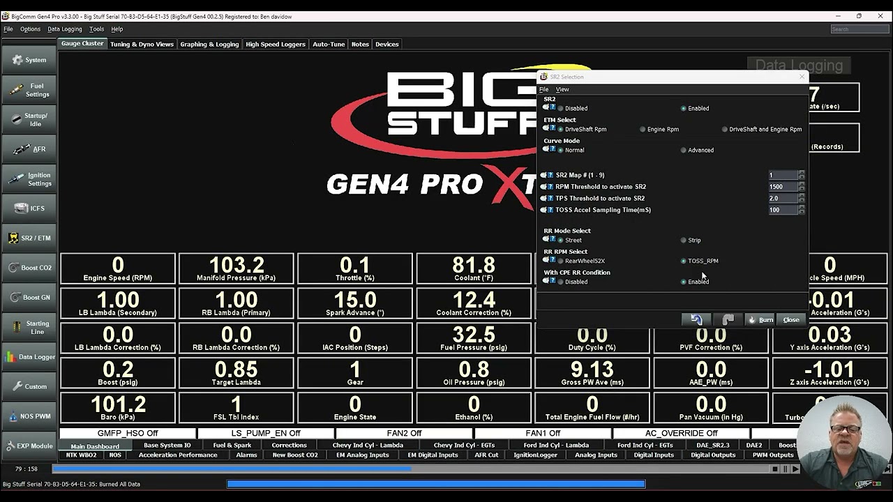Open the Boost CO2 sidebar section

point(29,268)
